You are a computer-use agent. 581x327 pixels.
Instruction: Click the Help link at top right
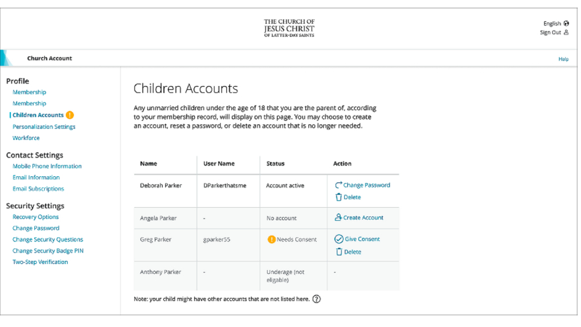coord(563,59)
